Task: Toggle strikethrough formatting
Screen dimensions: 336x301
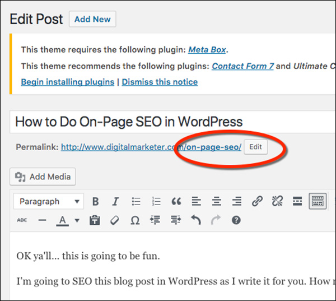Action: pos(22,220)
